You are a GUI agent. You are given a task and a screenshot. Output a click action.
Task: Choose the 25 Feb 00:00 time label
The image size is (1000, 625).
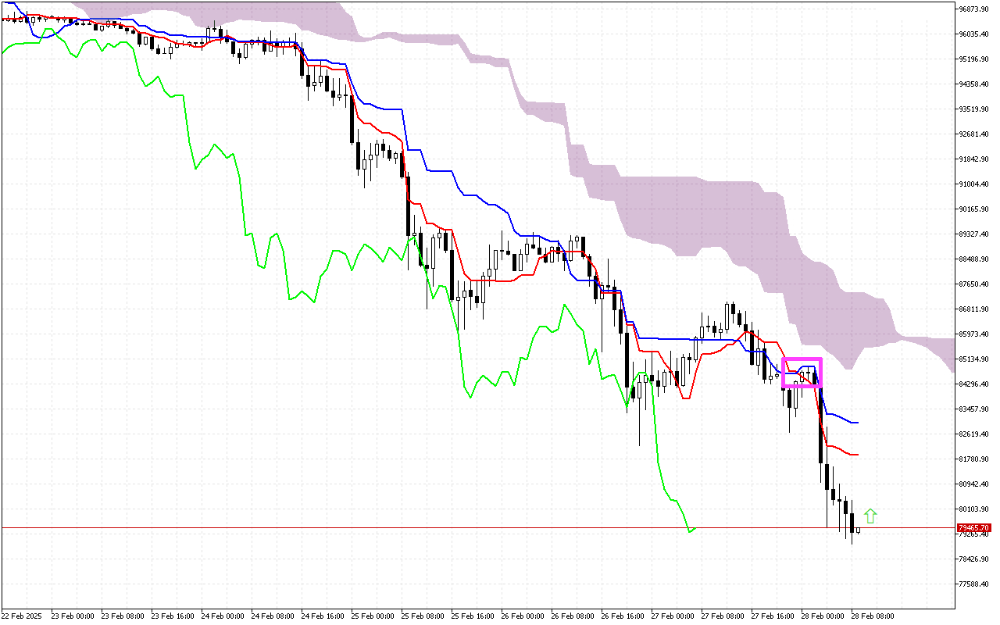coord(373,616)
